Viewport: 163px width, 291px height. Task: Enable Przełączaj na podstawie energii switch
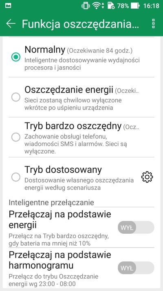click(x=136, y=227)
